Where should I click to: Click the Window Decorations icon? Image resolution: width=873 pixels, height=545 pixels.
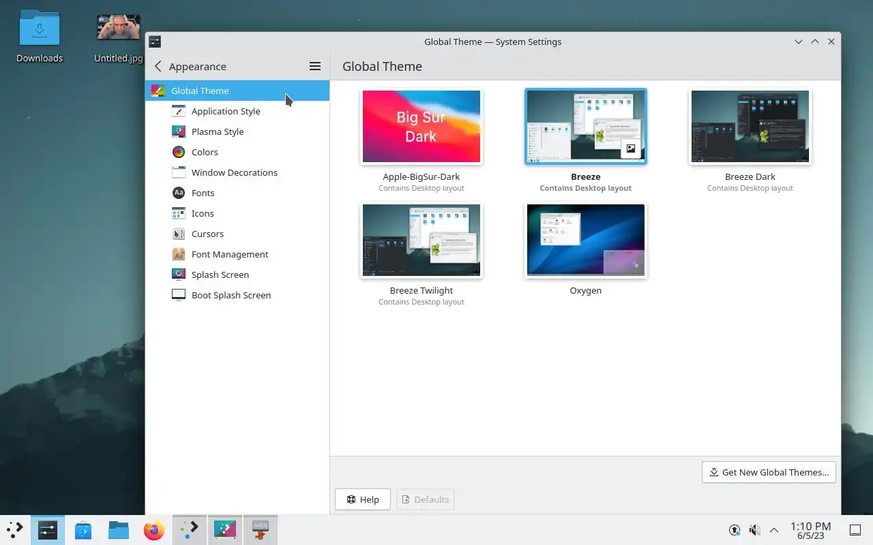coord(179,172)
